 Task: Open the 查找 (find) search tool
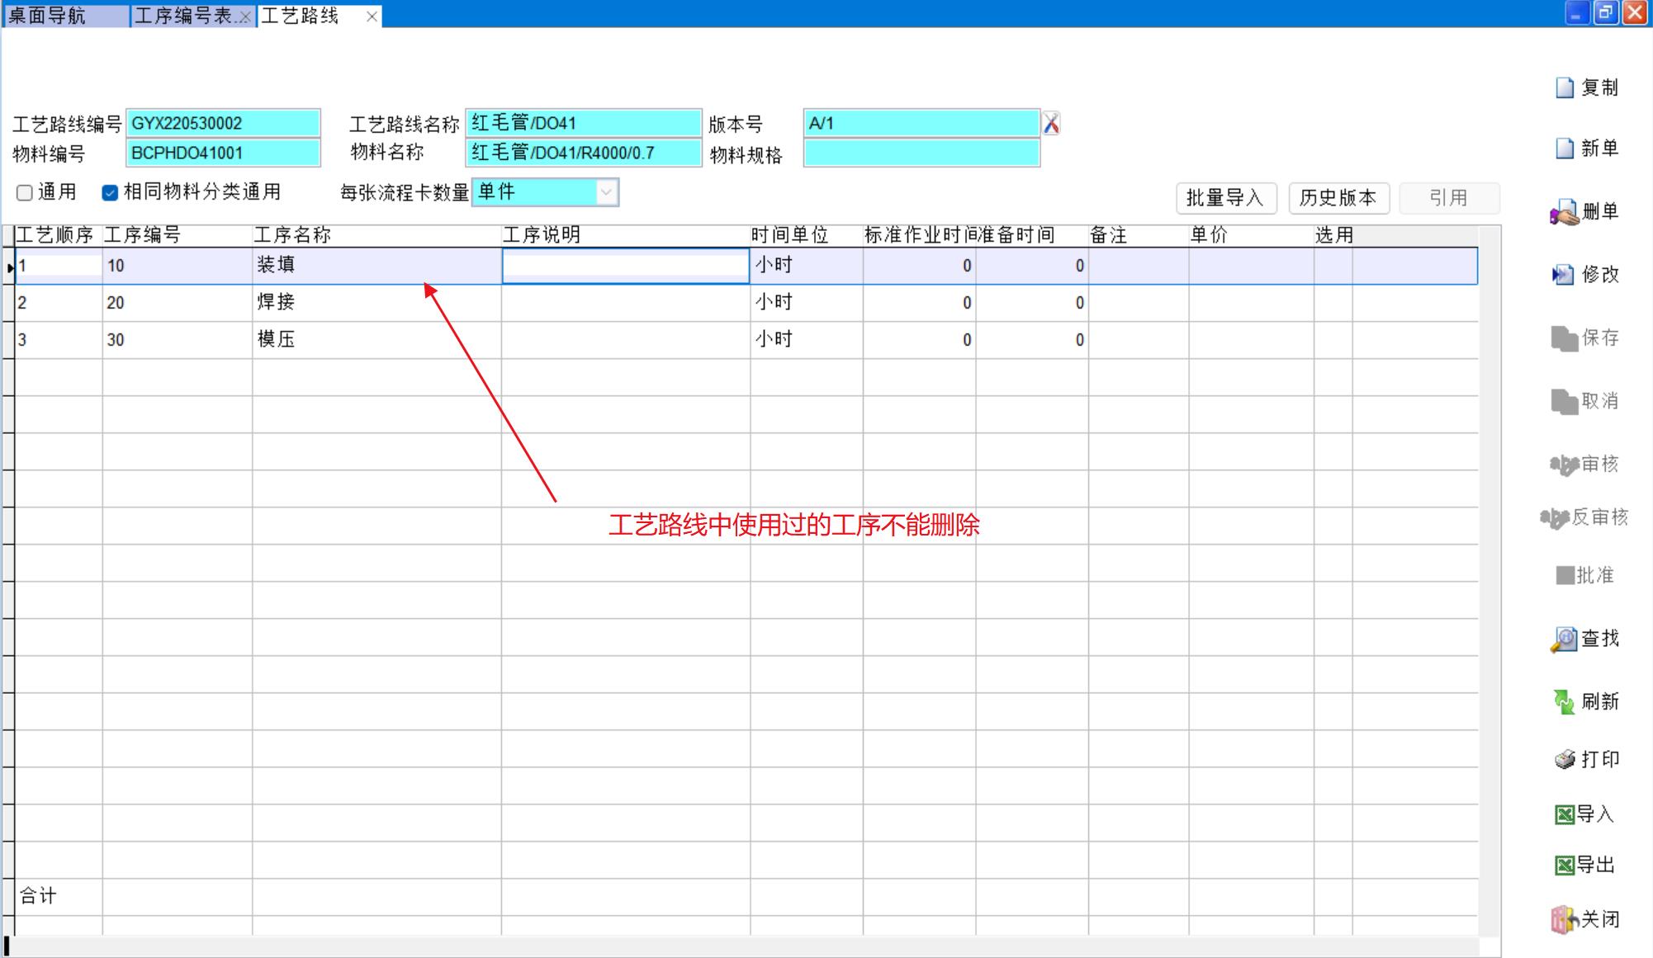point(1564,639)
